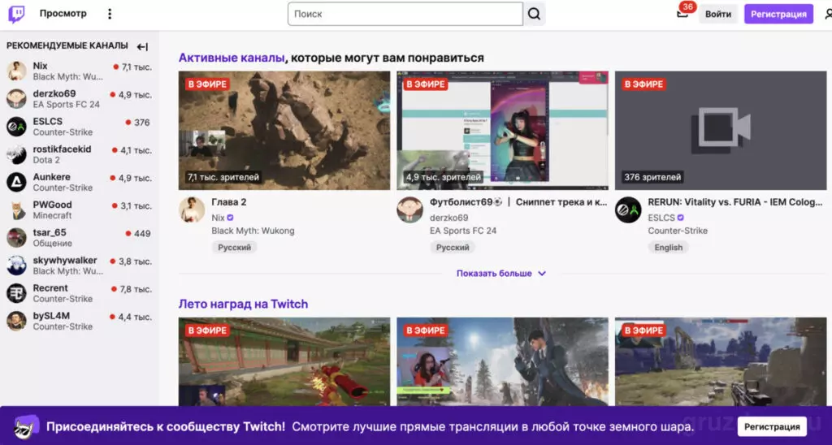Click derzko69 channel name under second card
The width and height of the screenshot is (832, 445).
pyautogui.click(x=448, y=218)
